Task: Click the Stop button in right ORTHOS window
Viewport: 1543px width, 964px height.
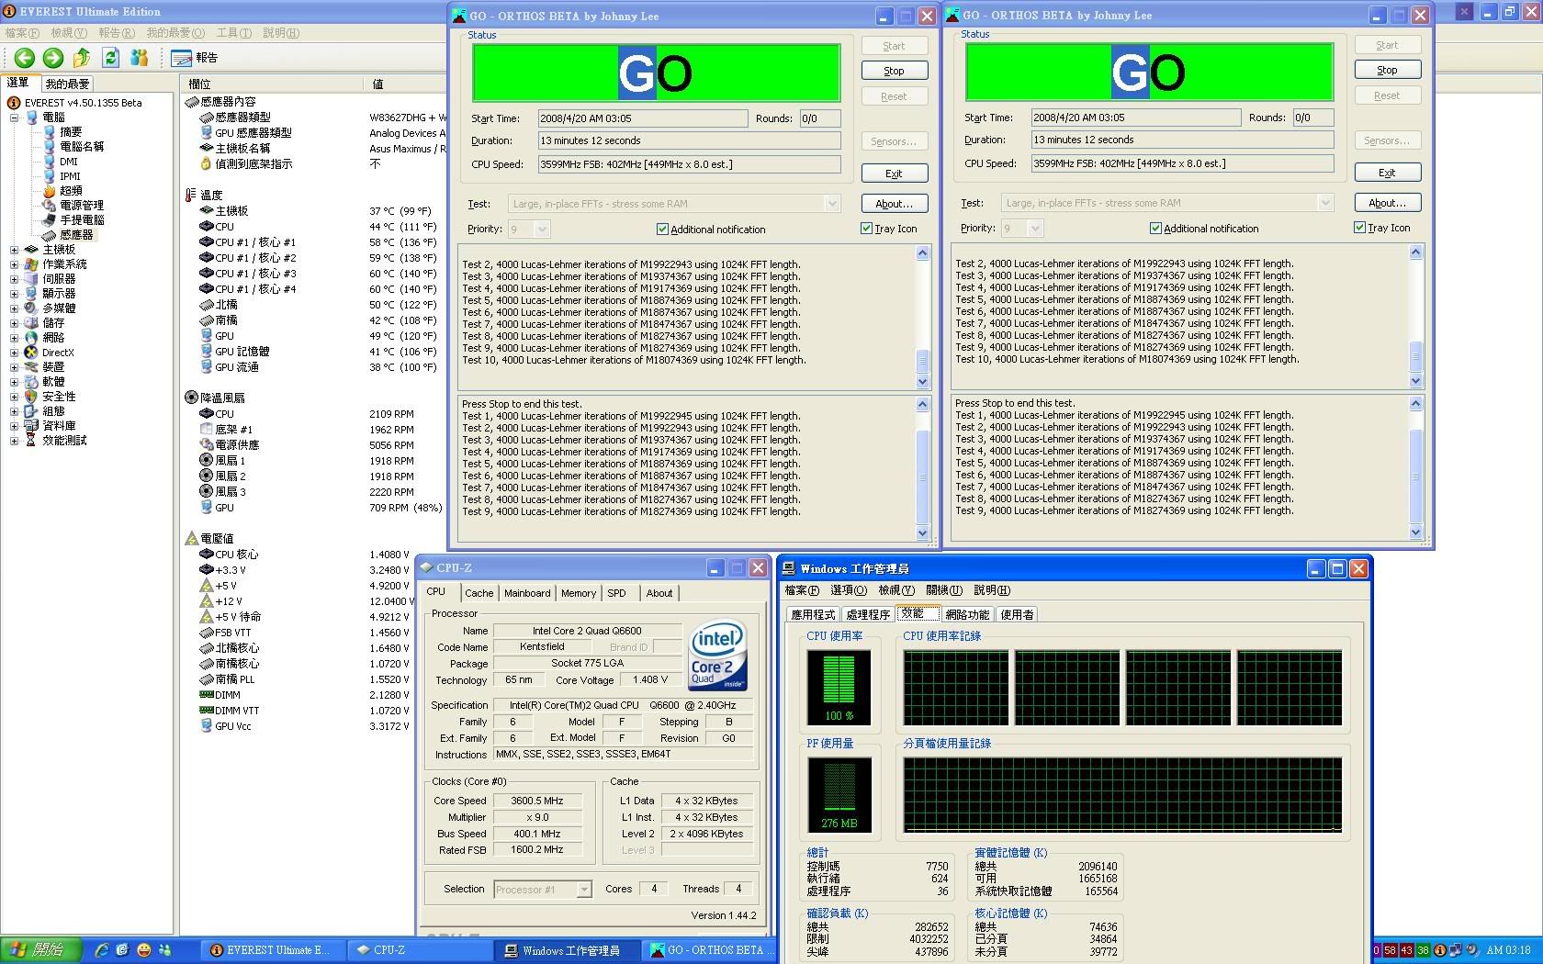Action: click(x=1387, y=70)
